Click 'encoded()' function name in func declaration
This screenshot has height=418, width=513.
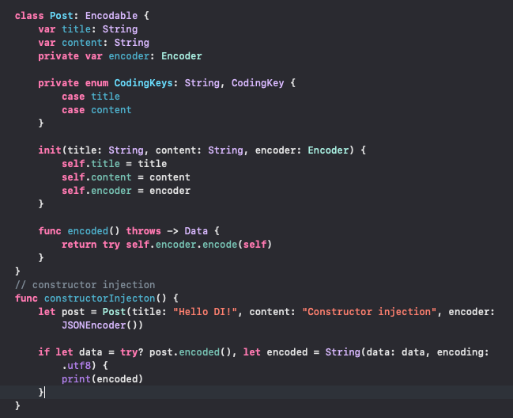(93, 231)
